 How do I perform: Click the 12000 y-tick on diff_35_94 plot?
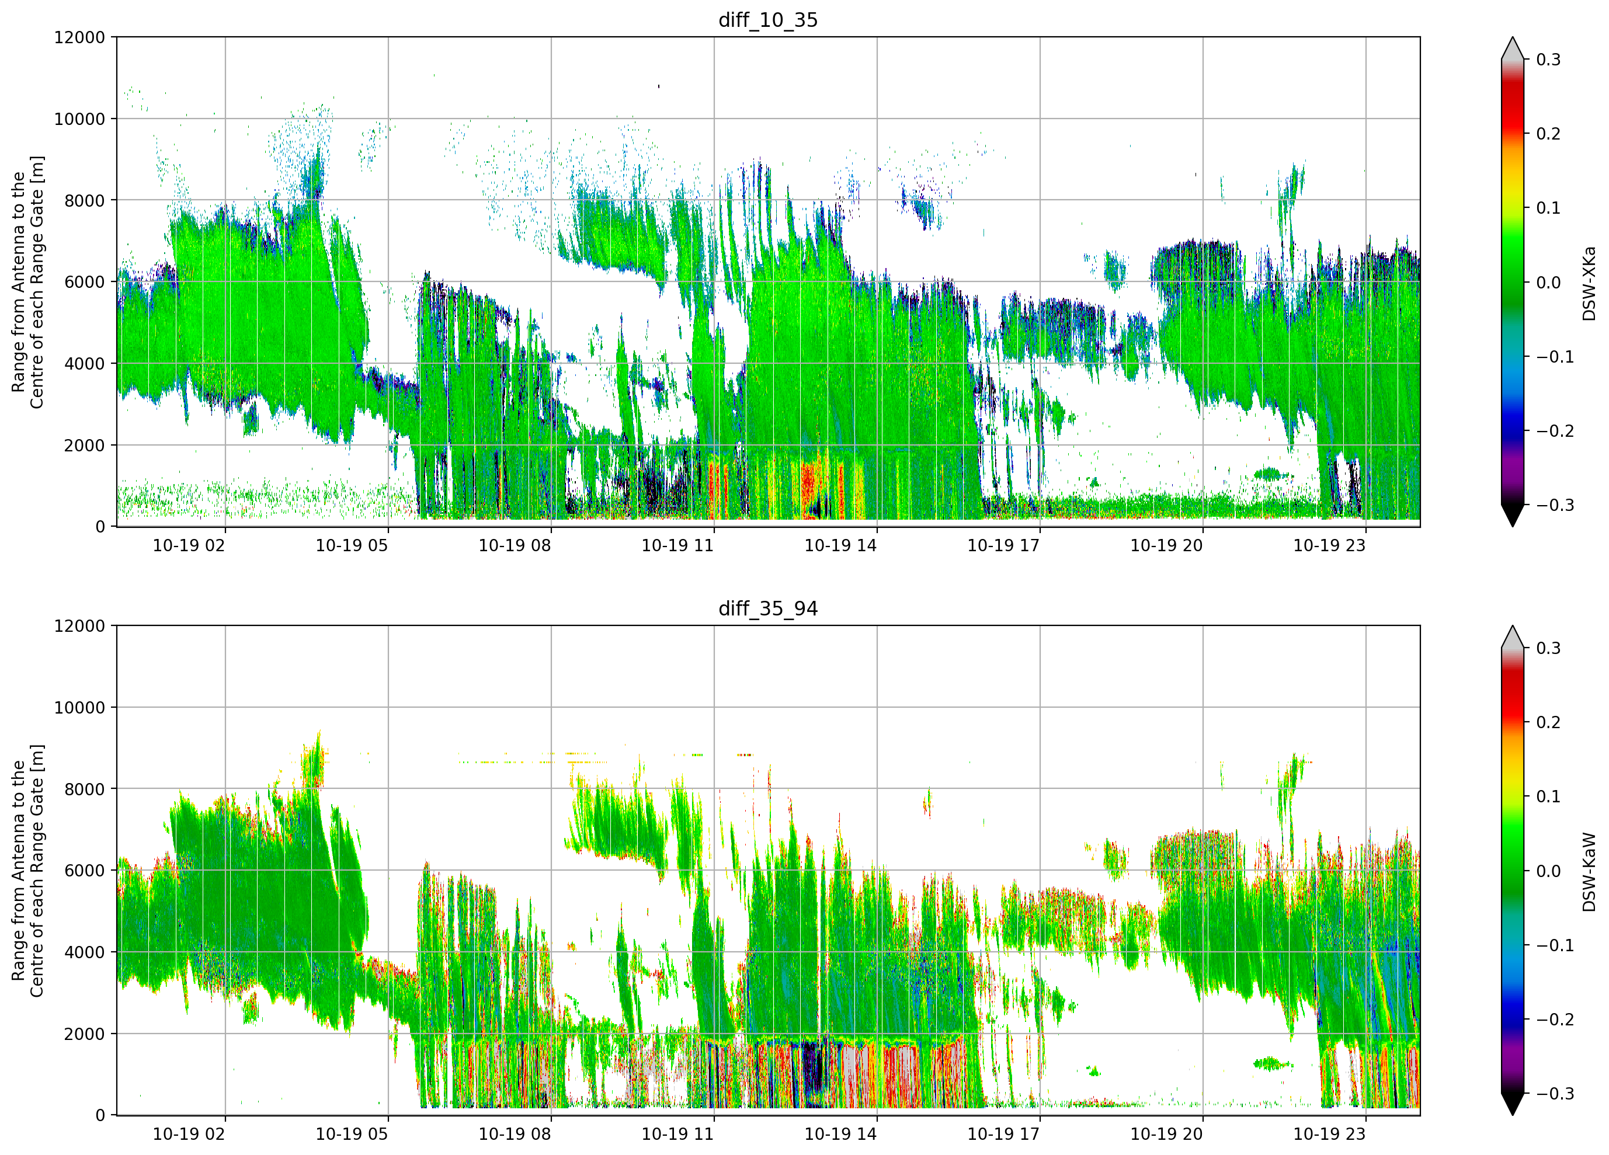tap(79, 626)
